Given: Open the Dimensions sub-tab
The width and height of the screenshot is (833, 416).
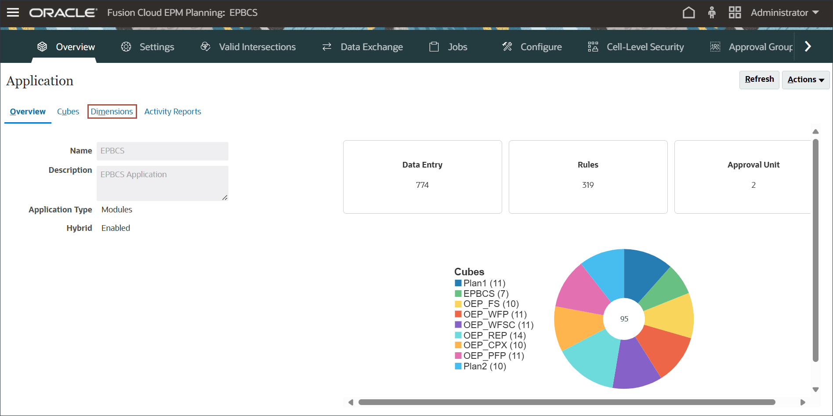Looking at the screenshot, I should coord(112,112).
